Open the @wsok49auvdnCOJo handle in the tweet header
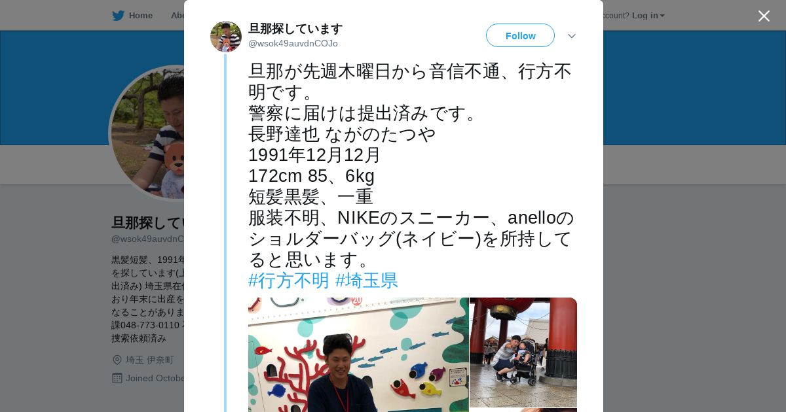This screenshot has height=412, width=786. pyautogui.click(x=293, y=43)
